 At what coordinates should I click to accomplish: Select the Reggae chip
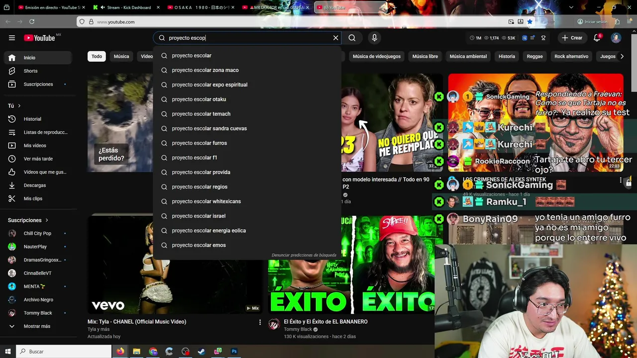tap(534, 56)
